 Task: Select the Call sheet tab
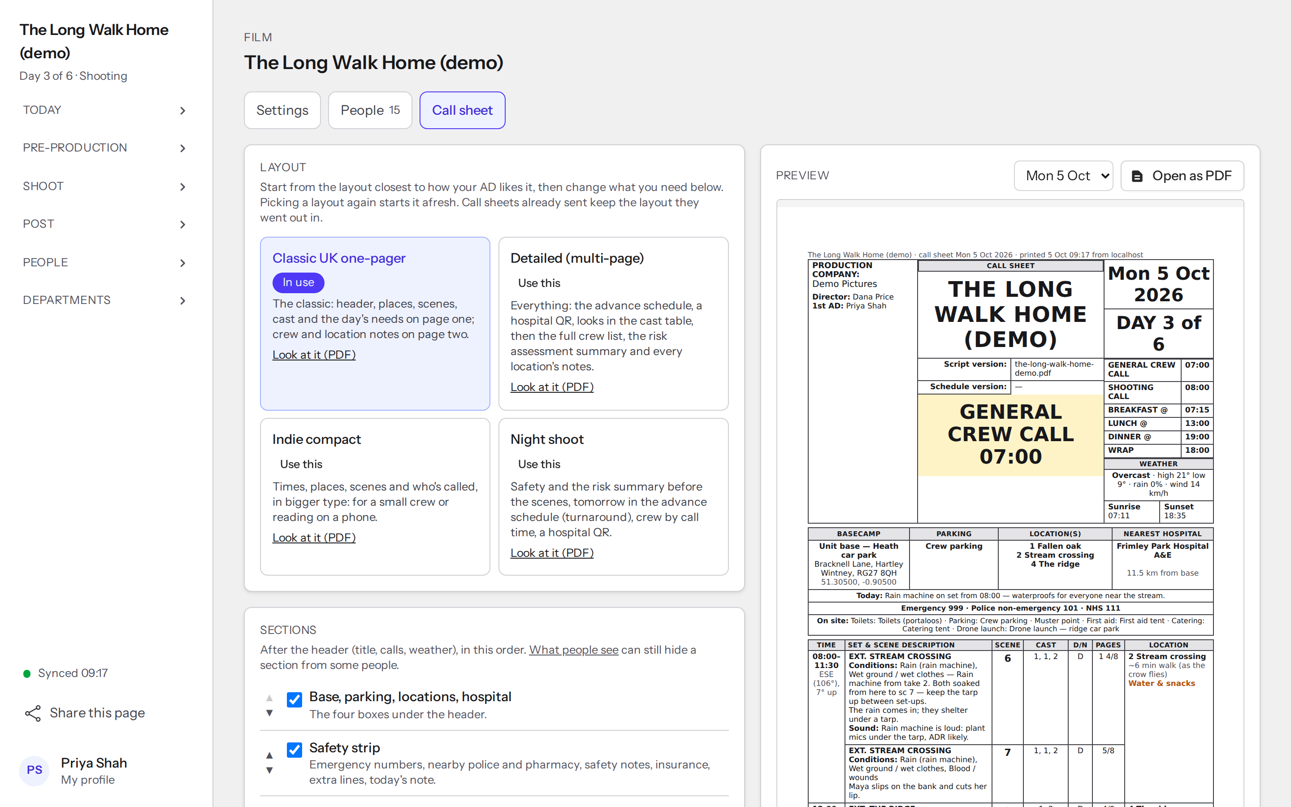point(462,110)
